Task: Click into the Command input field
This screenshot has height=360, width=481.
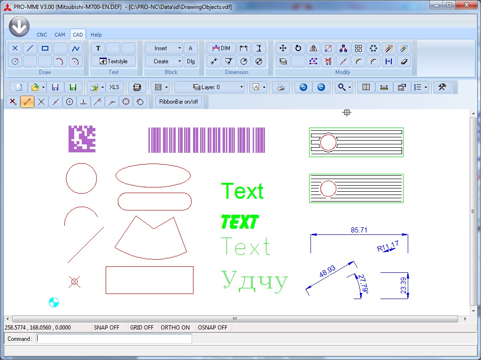Action: [114, 338]
